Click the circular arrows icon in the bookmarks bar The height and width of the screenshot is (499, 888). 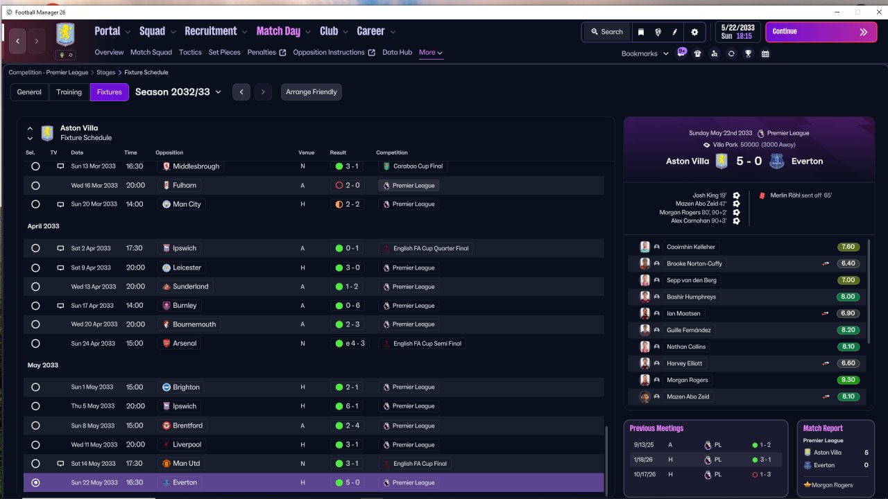[731, 53]
